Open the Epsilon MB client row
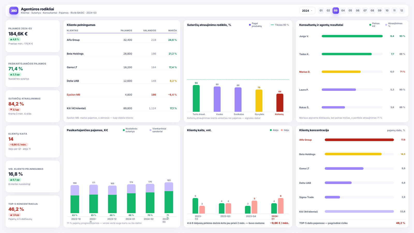The height and width of the screenshot is (233, 414). [122, 95]
